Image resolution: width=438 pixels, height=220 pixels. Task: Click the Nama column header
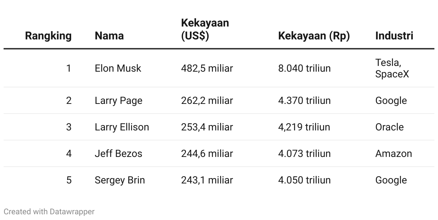pos(109,36)
